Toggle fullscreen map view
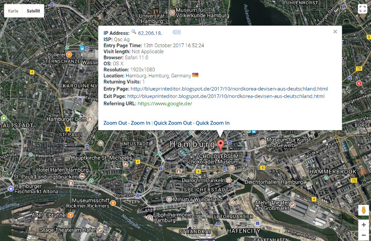Viewport: 371px width, 241px height. point(363,9)
